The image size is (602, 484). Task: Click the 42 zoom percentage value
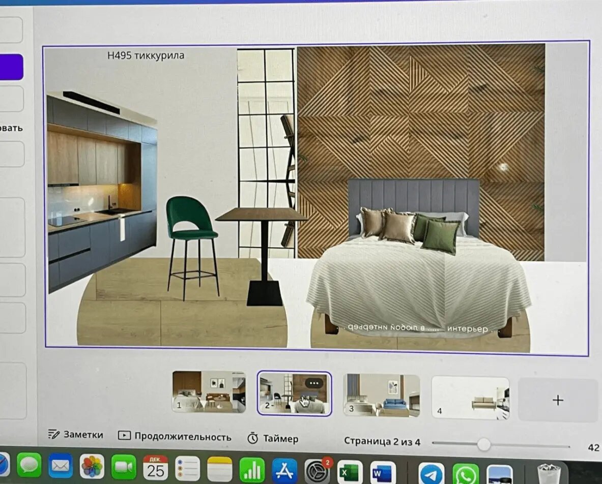coord(593,447)
